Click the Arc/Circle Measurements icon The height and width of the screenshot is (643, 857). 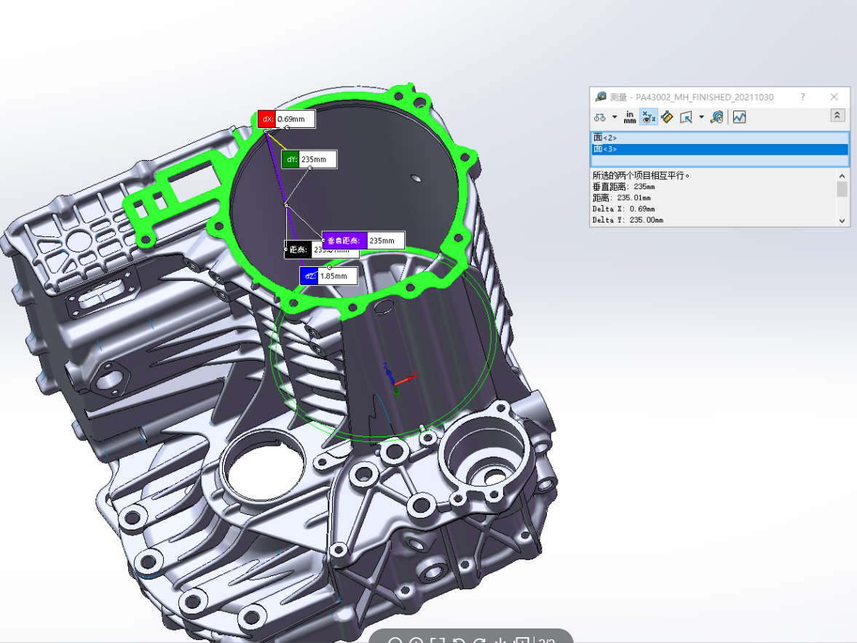coord(600,117)
